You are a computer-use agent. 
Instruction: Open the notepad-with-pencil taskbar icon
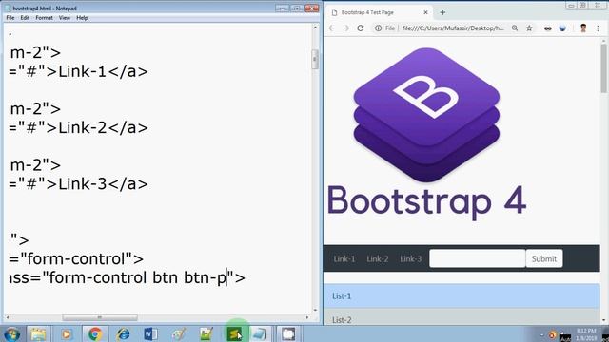click(206, 333)
